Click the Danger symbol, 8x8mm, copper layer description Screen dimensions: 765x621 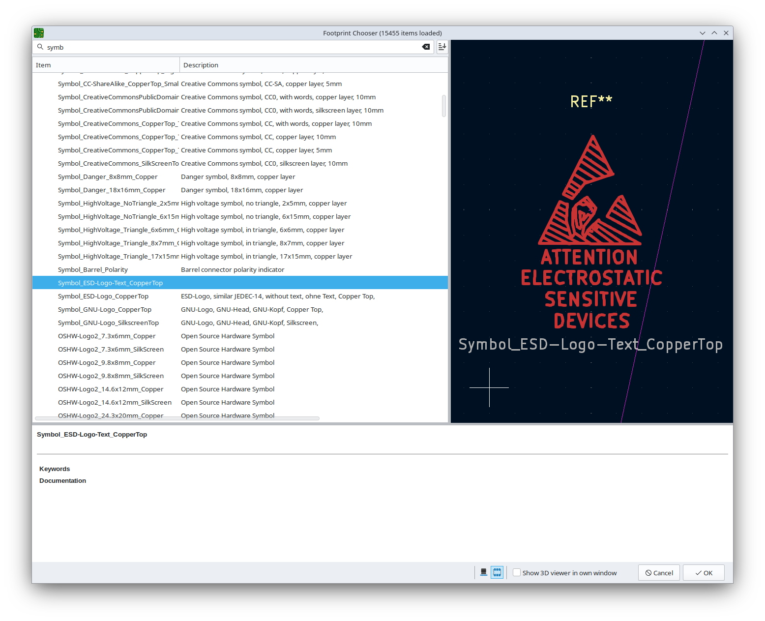(x=238, y=177)
